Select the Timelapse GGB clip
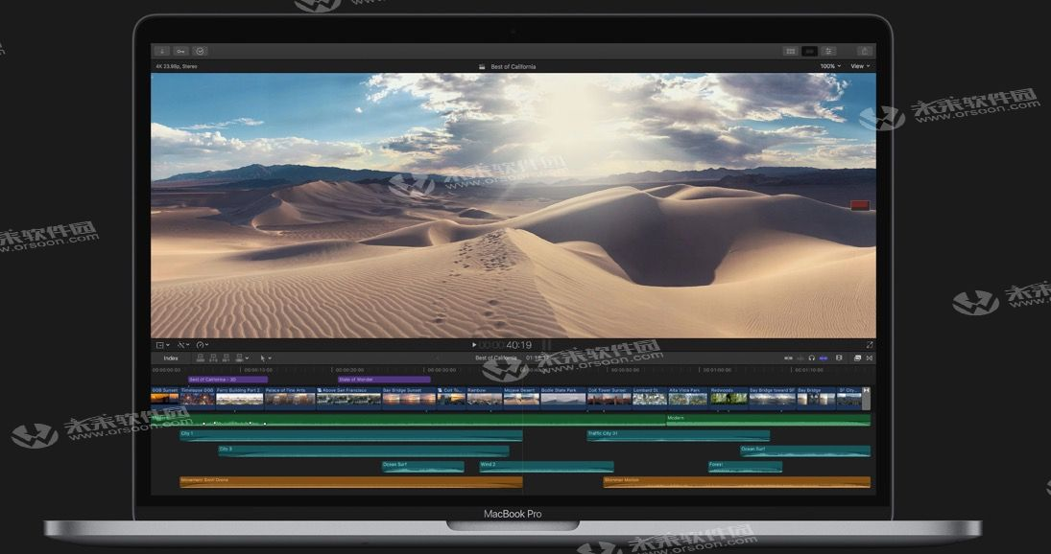This screenshot has width=1051, height=554. (x=197, y=397)
